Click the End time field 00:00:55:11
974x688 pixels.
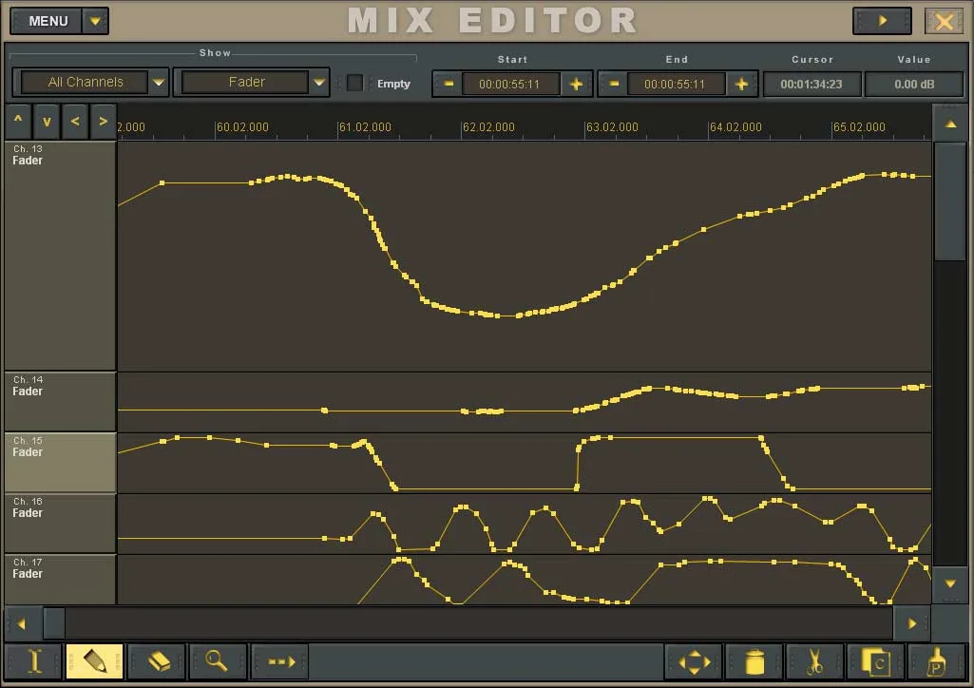(x=676, y=84)
